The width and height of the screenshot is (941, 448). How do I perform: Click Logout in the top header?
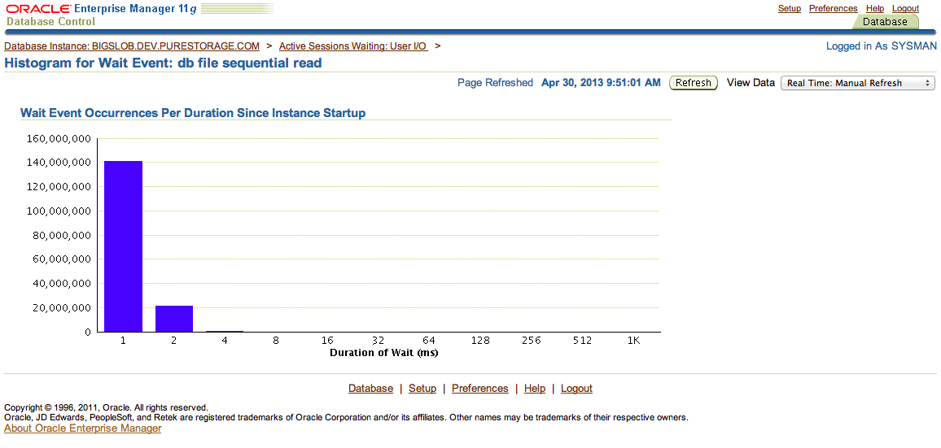[906, 8]
